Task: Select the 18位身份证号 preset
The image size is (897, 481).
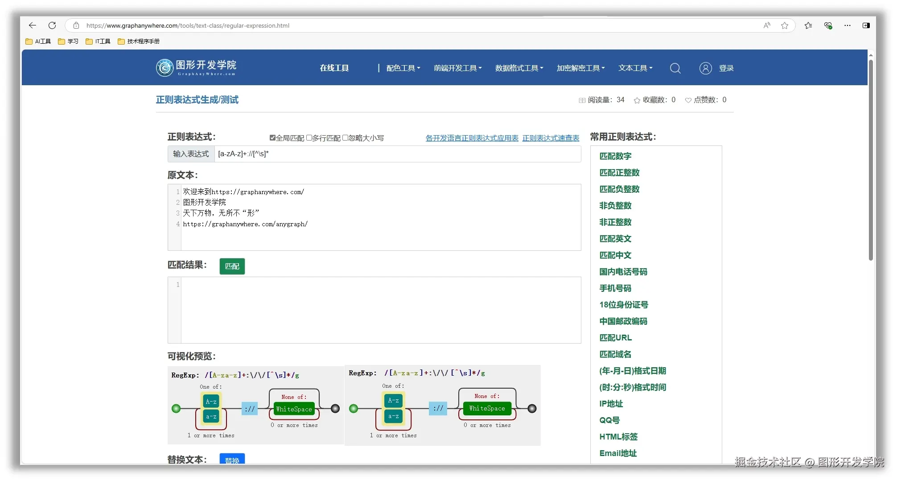Action: tap(624, 305)
